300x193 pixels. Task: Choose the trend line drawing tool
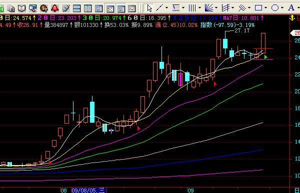coord(160,8)
